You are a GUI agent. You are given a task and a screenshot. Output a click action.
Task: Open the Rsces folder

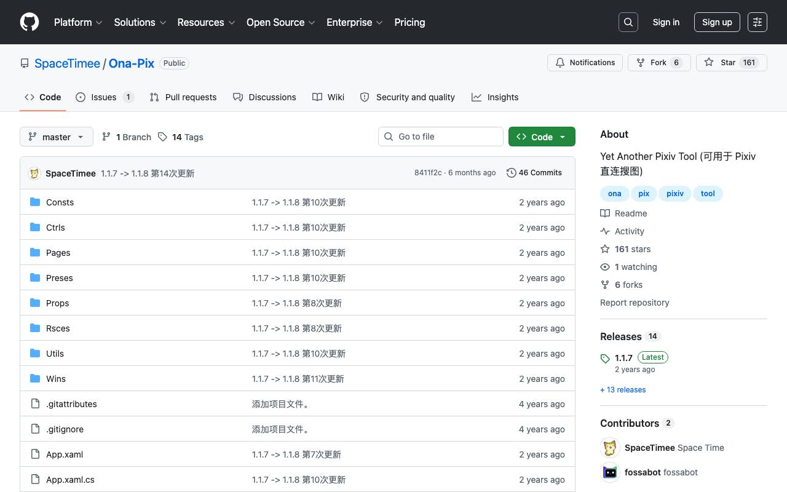58,328
